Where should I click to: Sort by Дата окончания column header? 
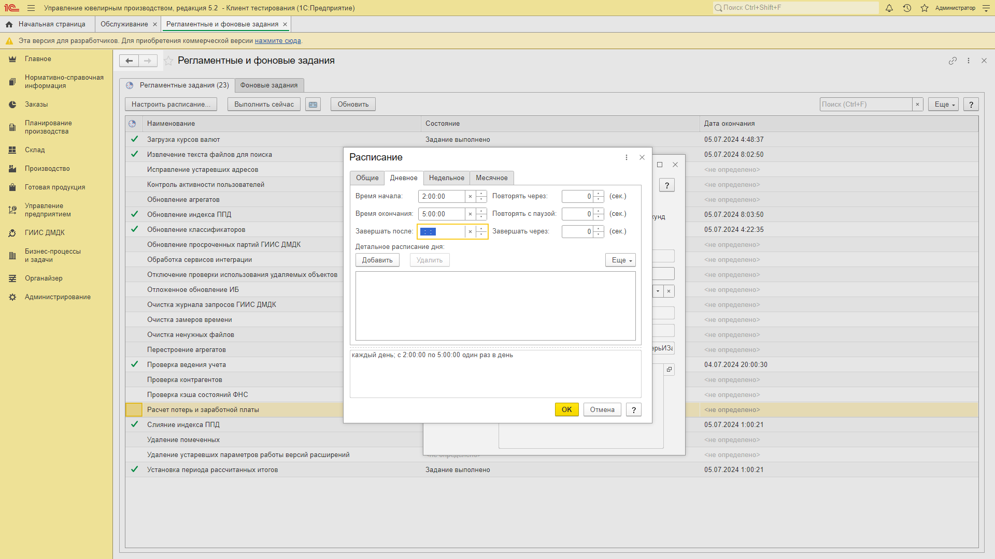point(838,124)
